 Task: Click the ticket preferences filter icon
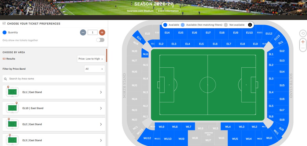point(4,24)
